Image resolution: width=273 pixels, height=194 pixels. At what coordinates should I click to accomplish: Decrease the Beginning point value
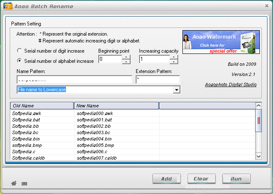point(126,62)
